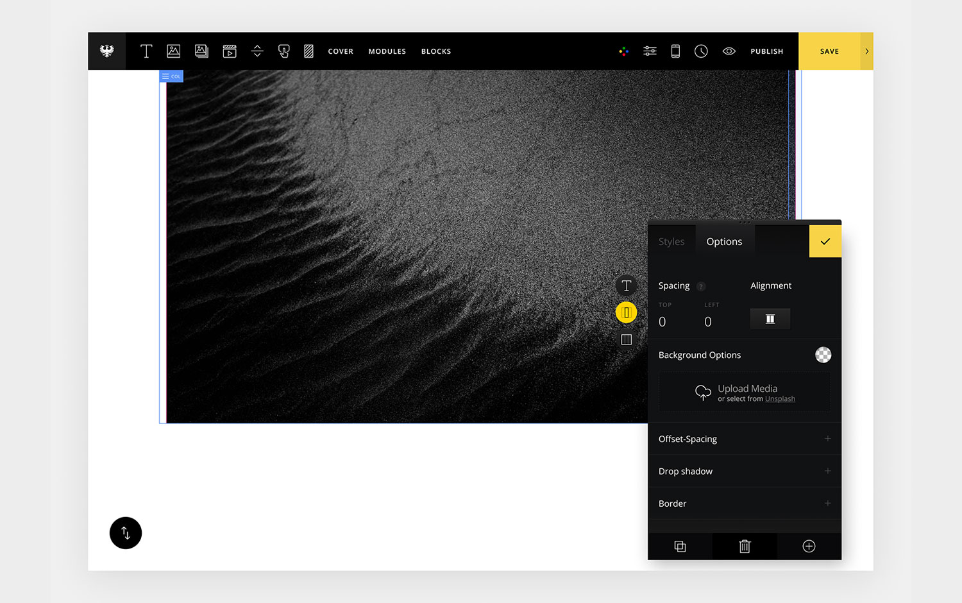Select the Text tool in the toolbar

146,51
